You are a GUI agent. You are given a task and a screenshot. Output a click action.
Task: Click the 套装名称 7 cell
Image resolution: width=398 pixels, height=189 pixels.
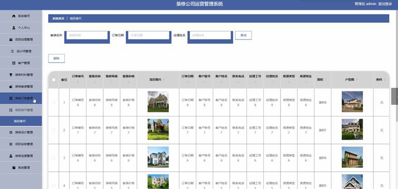click(x=95, y=130)
